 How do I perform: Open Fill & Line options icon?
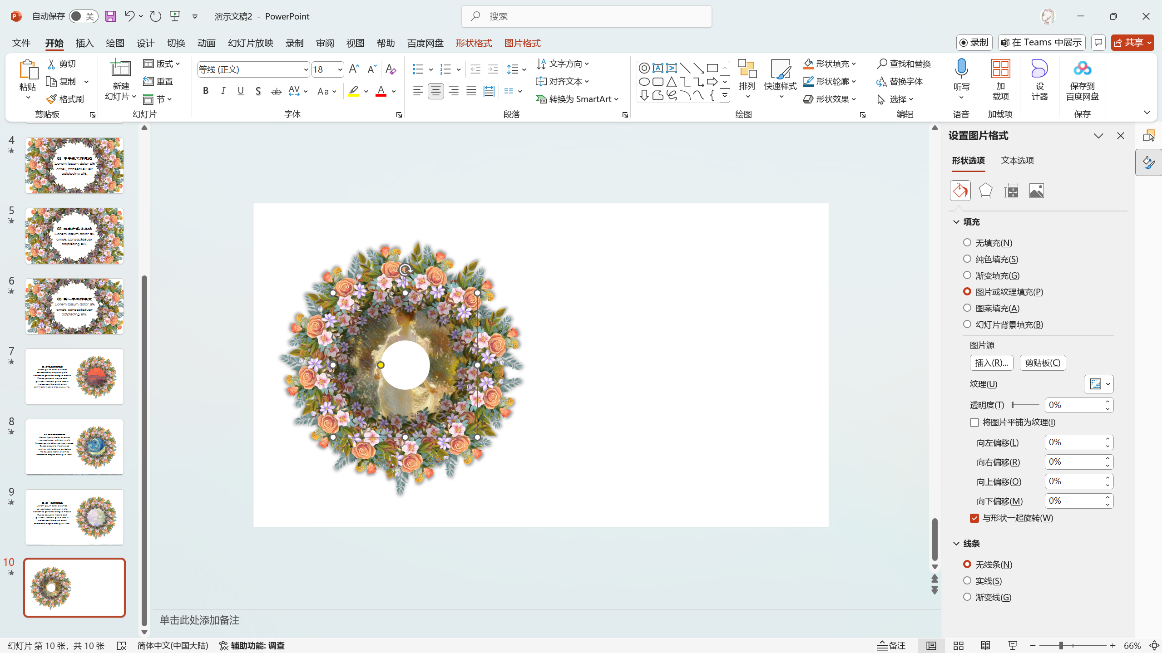point(960,191)
